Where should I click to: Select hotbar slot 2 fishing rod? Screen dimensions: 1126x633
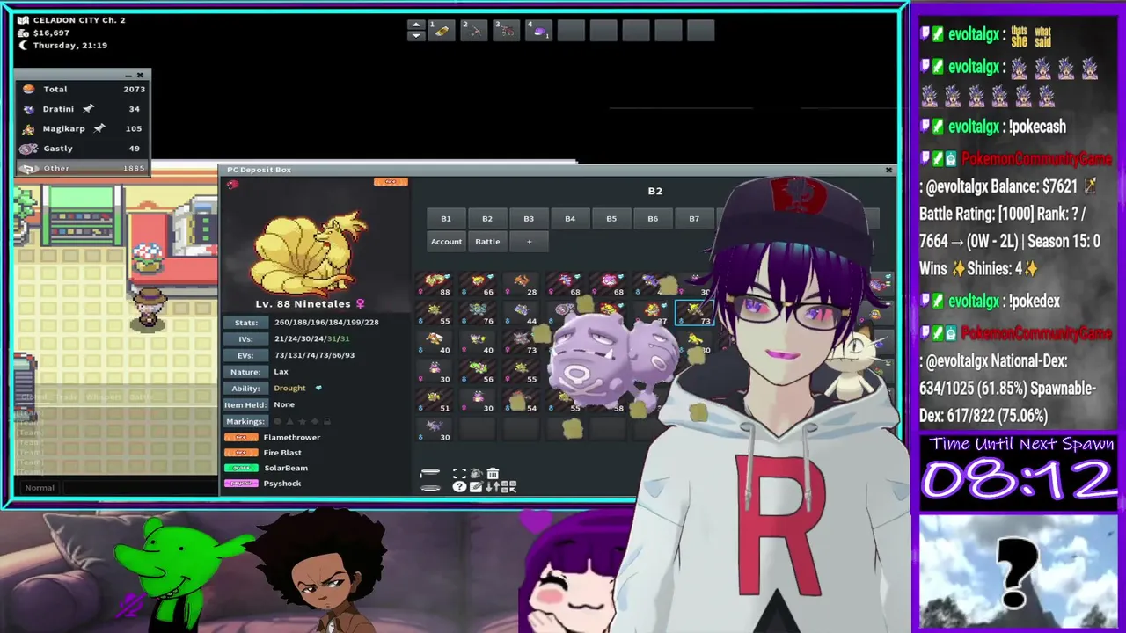tap(473, 31)
